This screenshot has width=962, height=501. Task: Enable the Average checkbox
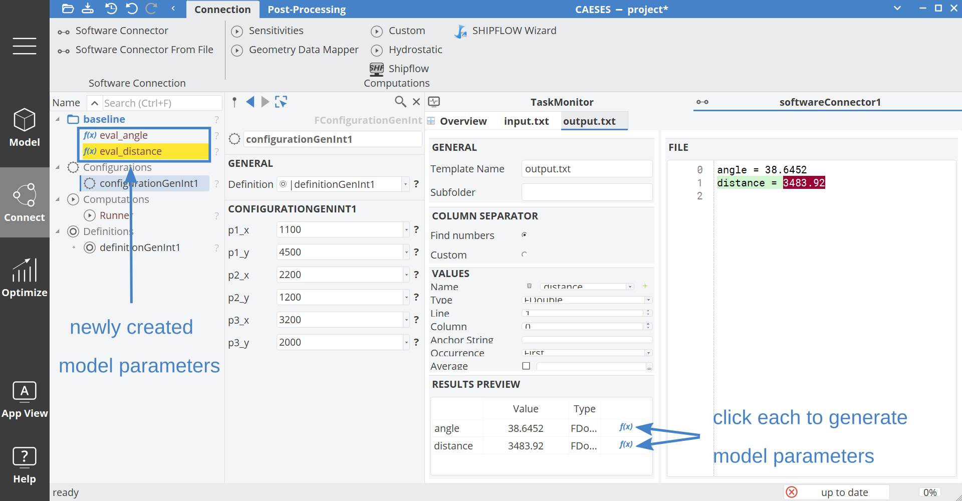tap(526, 366)
